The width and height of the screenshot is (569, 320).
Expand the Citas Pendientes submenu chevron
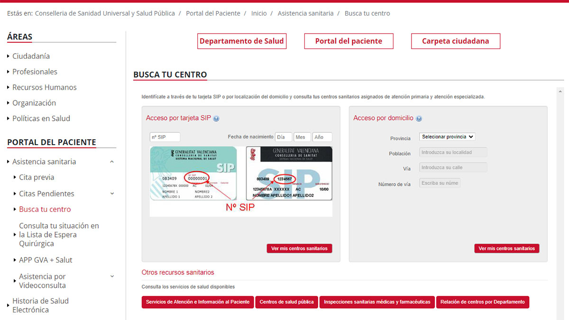click(x=112, y=193)
